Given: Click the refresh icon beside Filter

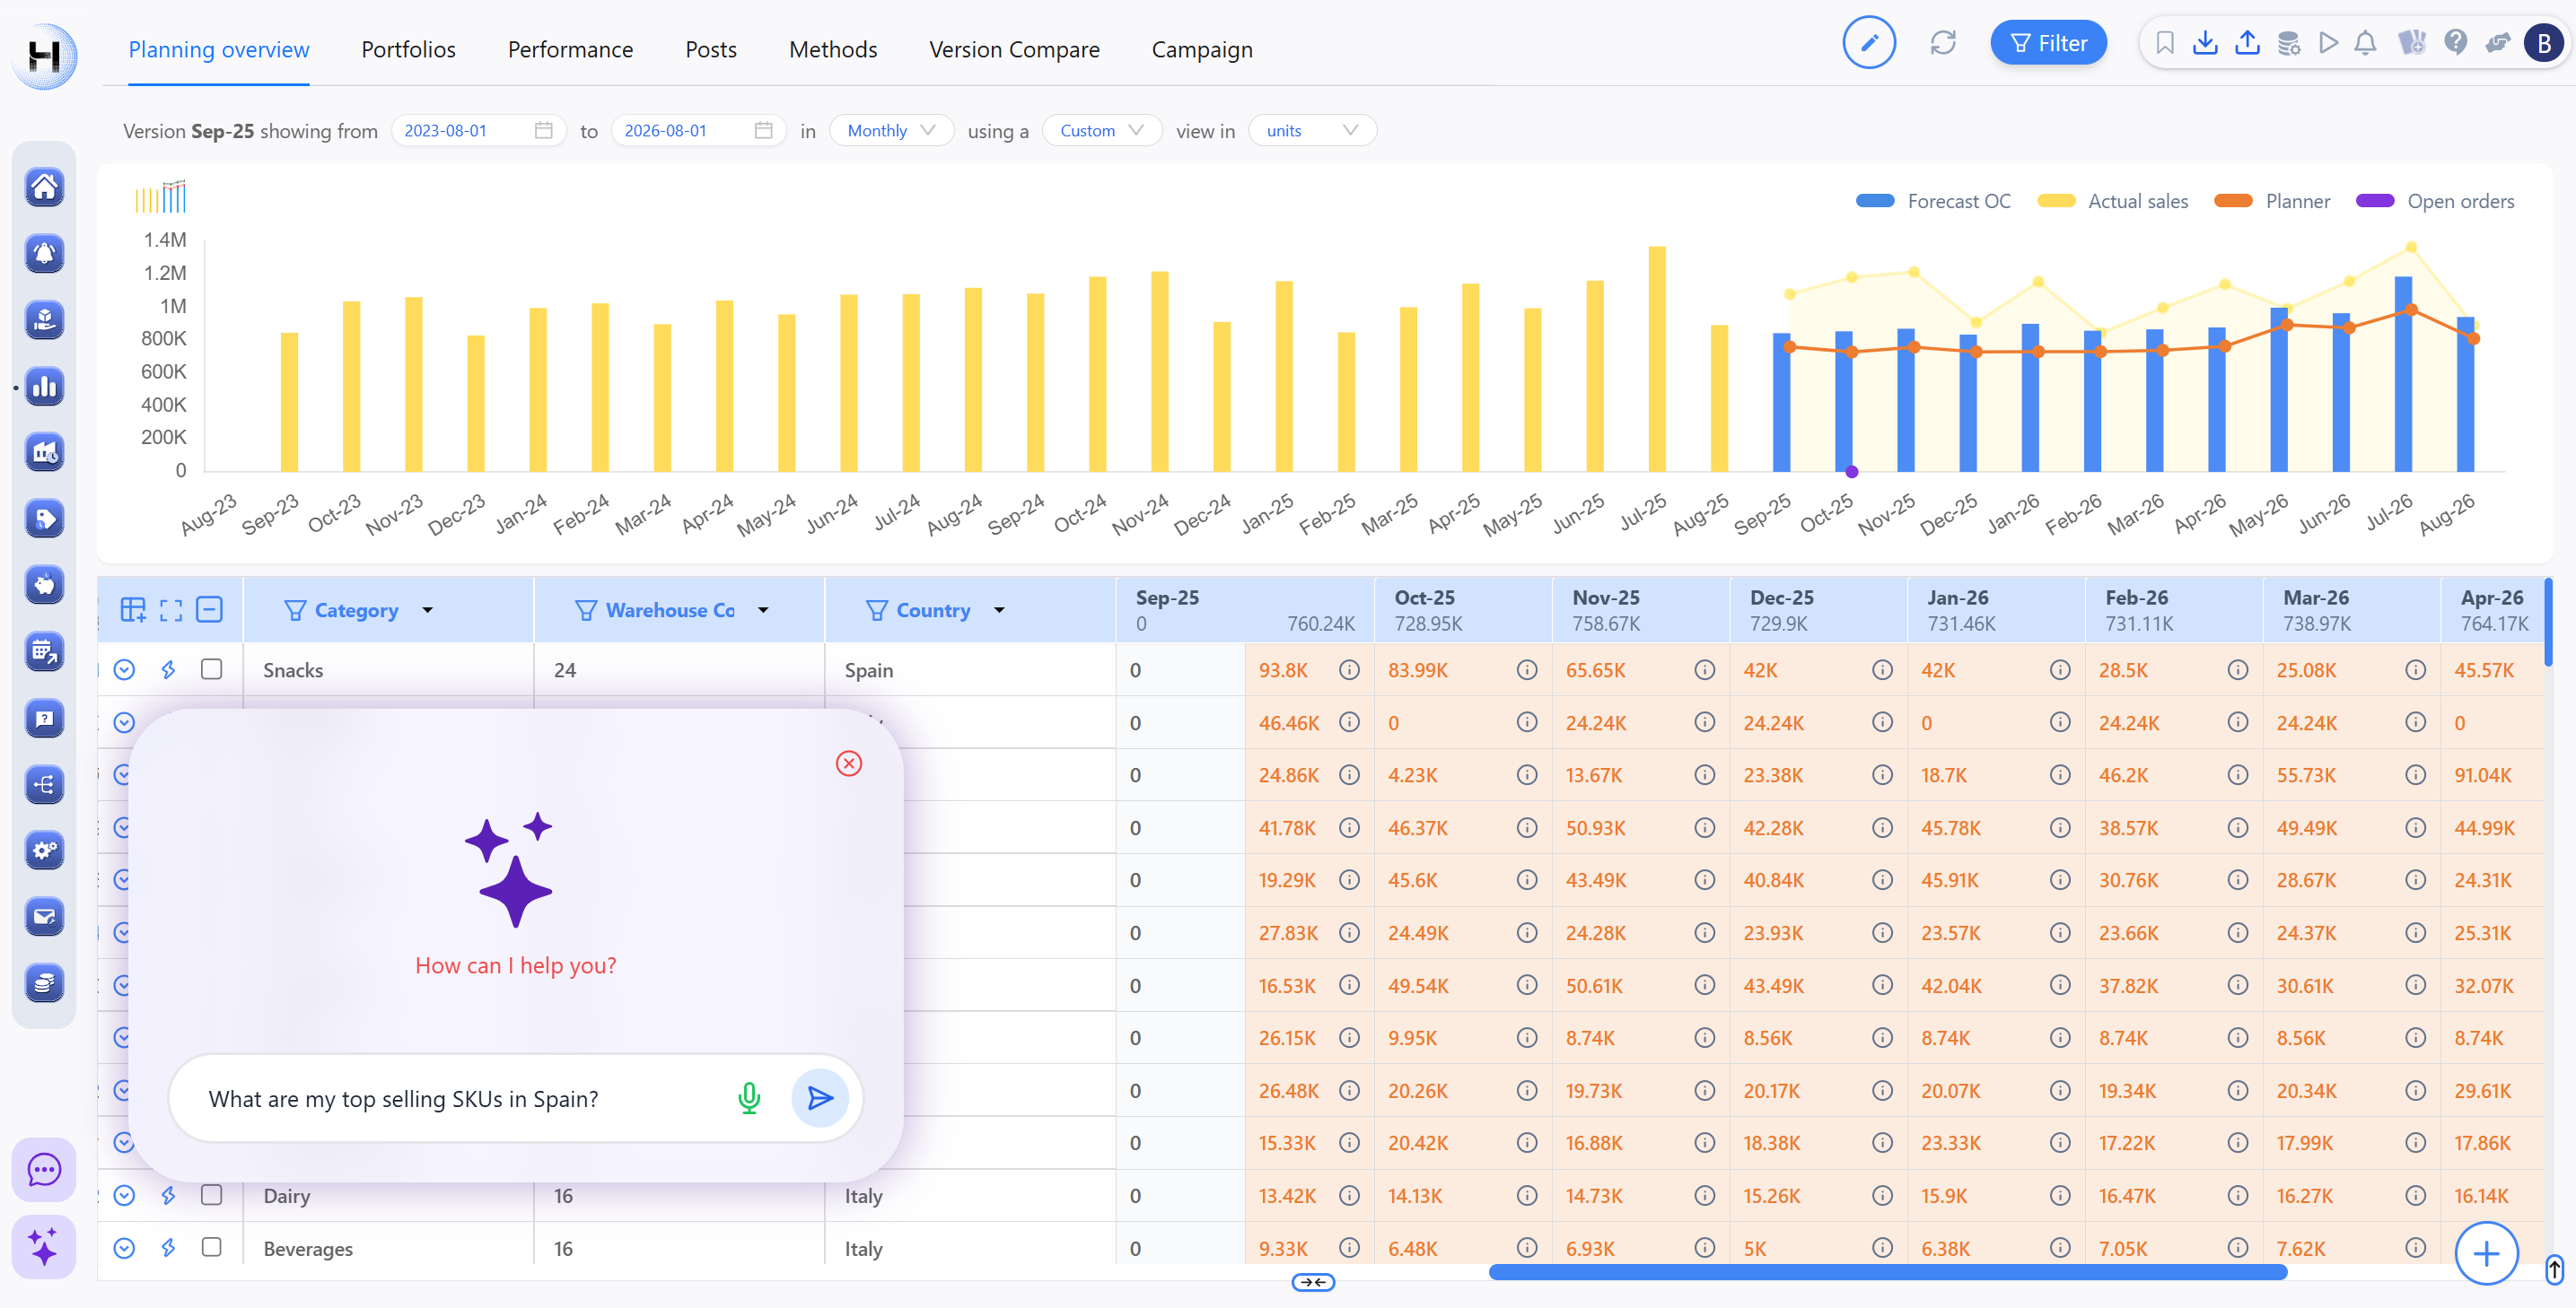Looking at the screenshot, I should coord(1942,43).
